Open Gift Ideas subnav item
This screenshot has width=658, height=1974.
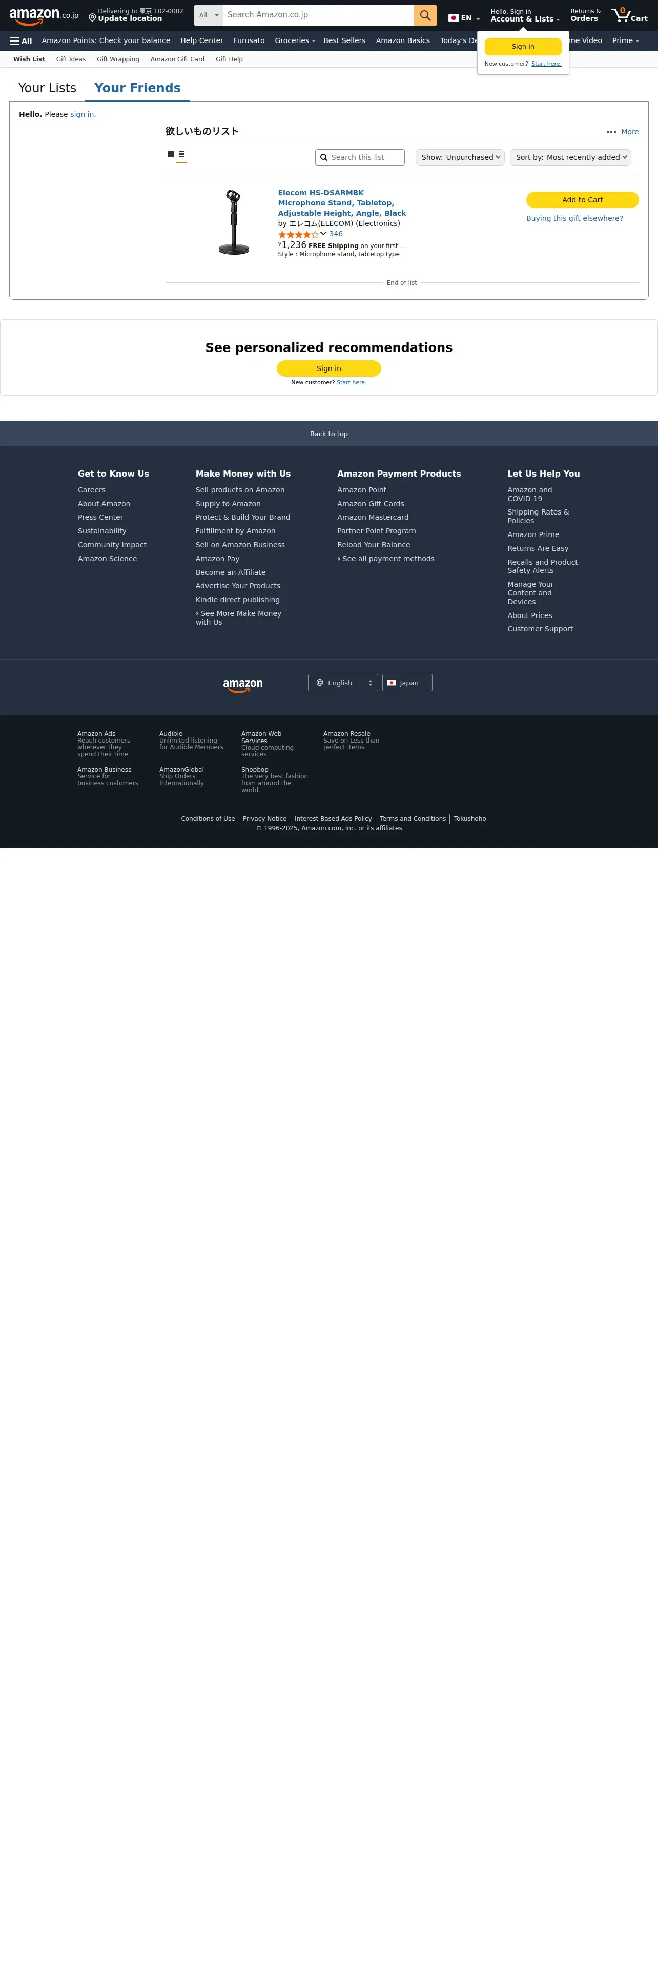(71, 59)
